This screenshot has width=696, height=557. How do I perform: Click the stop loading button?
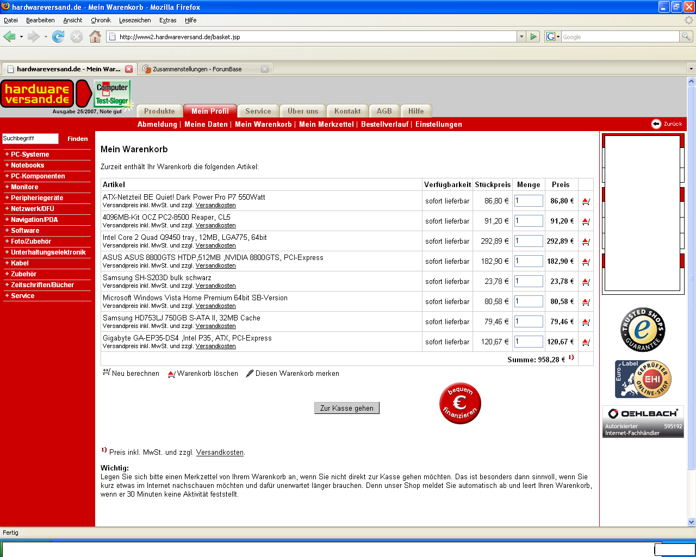(x=77, y=36)
